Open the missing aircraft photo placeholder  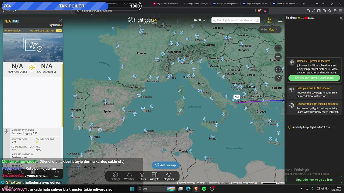coord(33,45)
